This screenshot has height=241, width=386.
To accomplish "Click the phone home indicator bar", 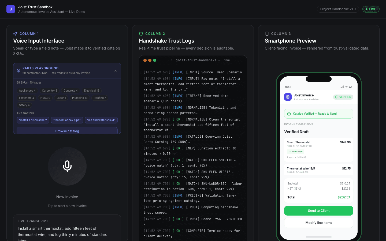I will coord(319,237).
